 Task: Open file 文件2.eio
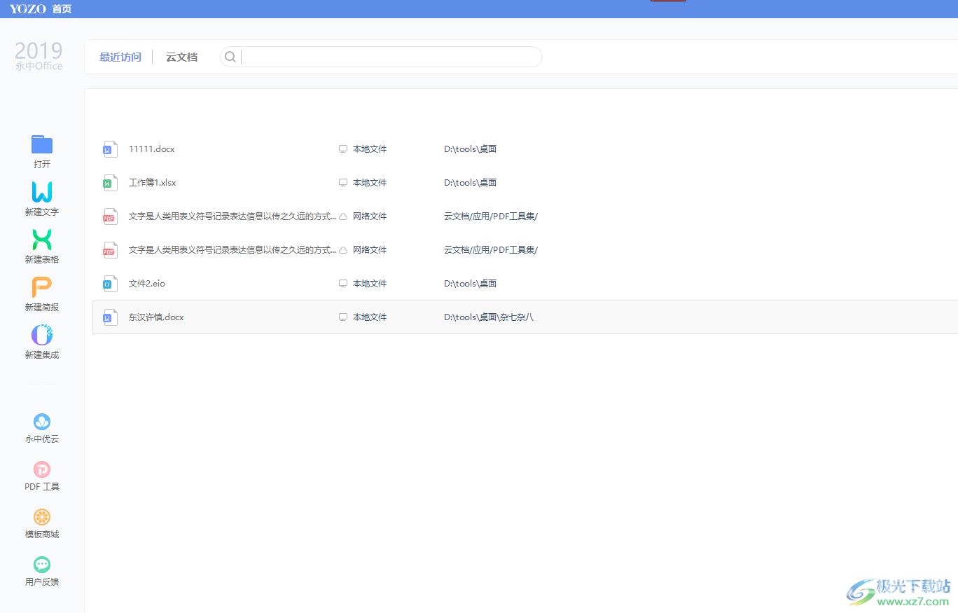(147, 284)
